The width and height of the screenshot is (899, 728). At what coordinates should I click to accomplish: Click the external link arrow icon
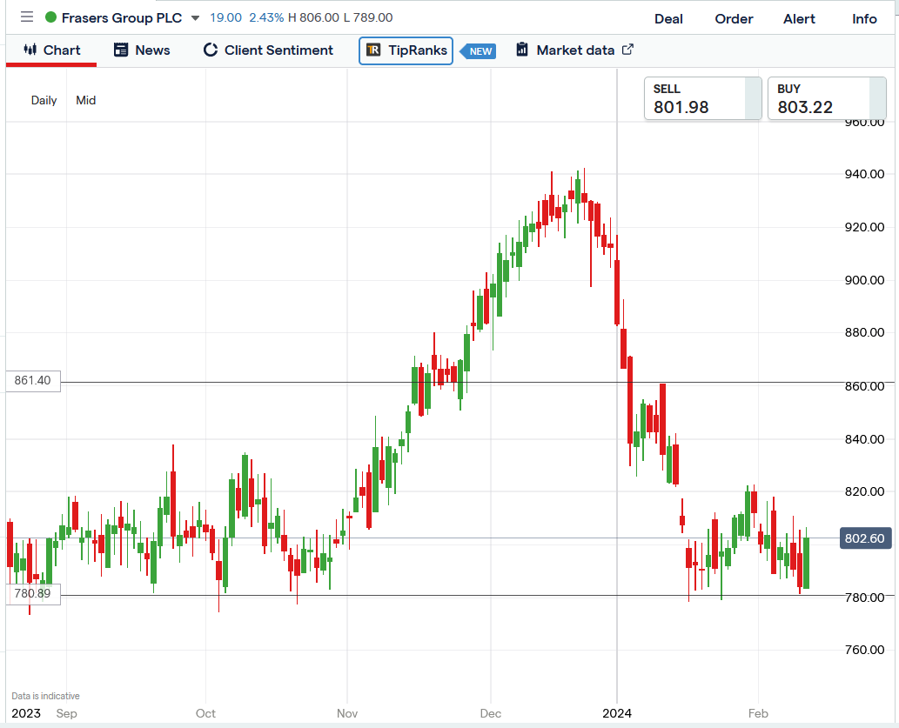tap(627, 50)
